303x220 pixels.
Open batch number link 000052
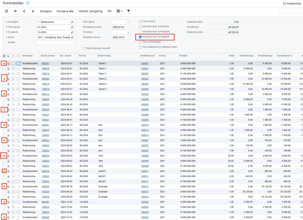tap(45, 186)
